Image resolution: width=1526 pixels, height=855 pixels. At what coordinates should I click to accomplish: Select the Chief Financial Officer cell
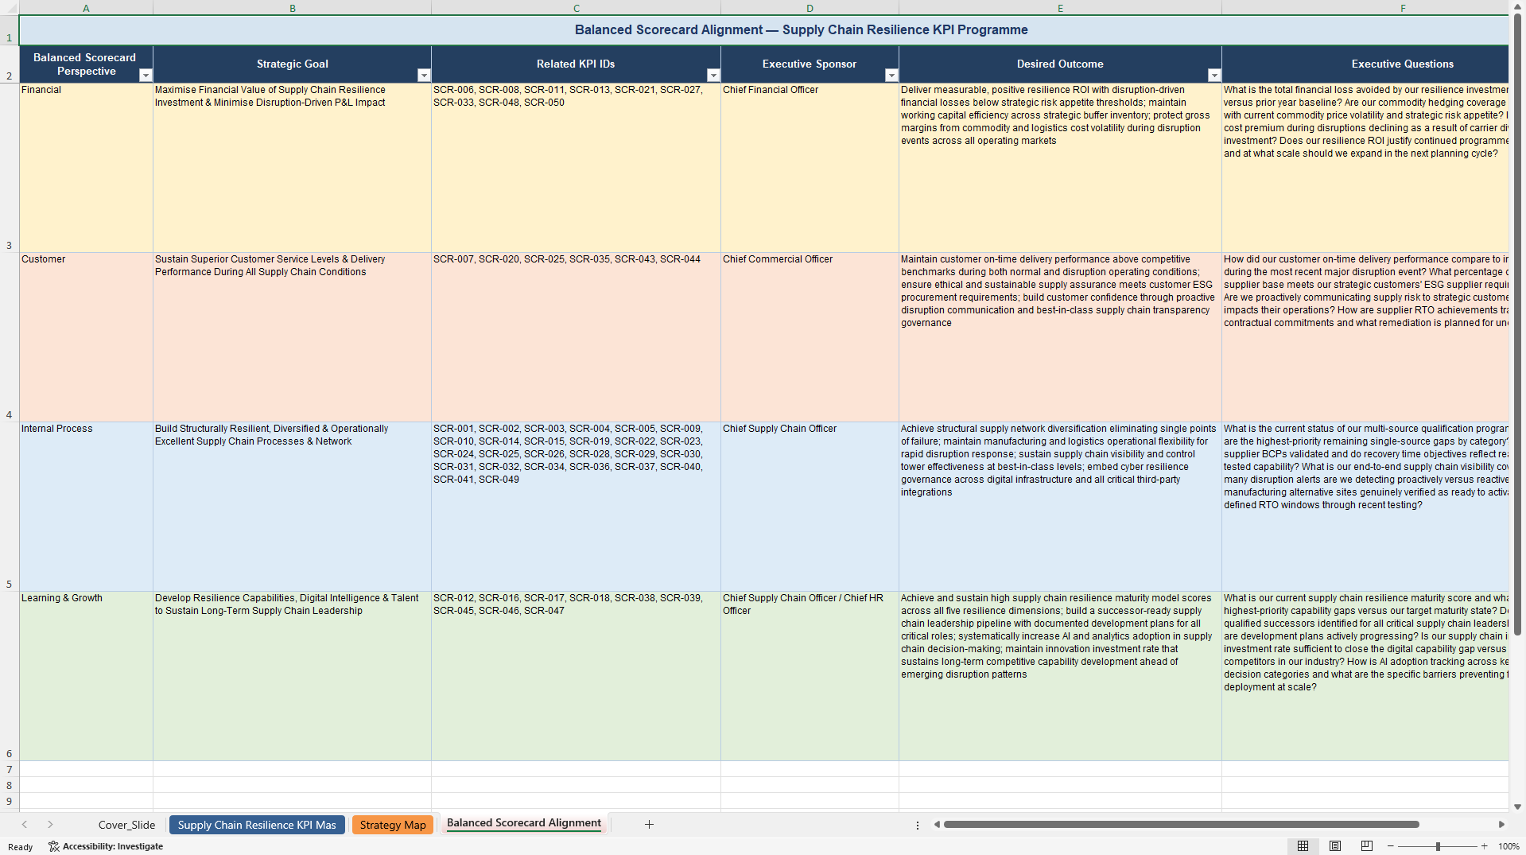(x=810, y=168)
